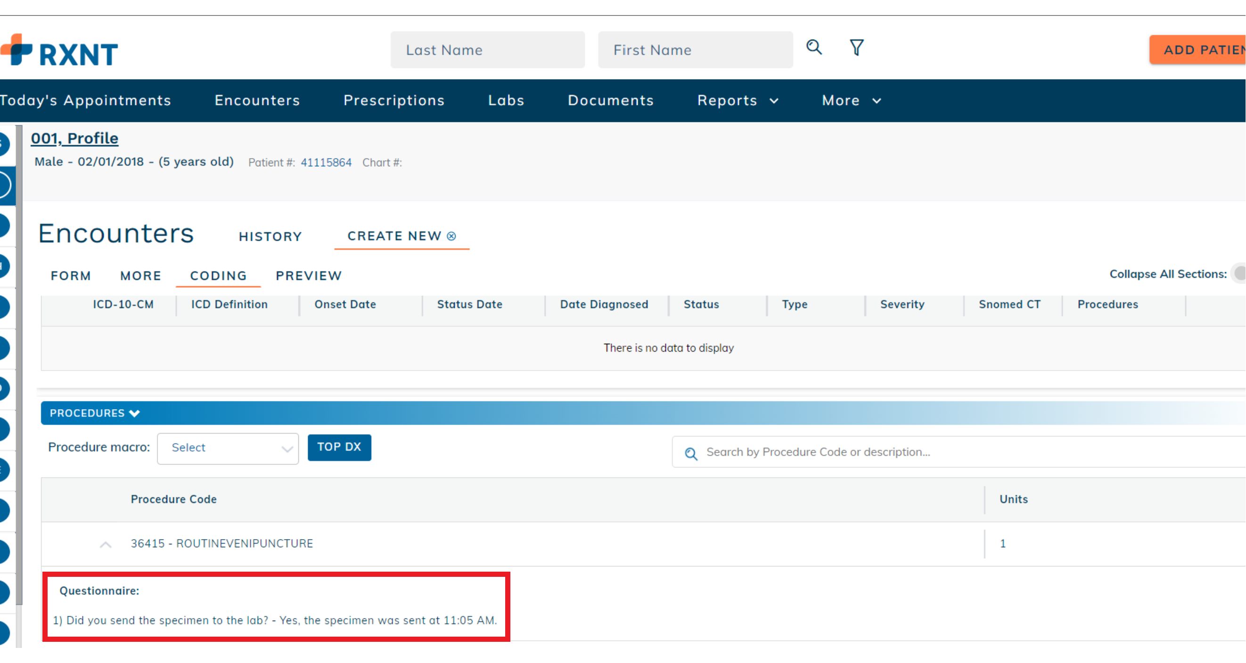Click the patient search magnifier icon

point(814,48)
